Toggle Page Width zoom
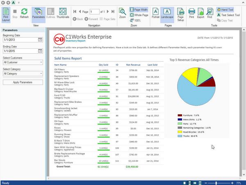The image size is (246, 185). (139, 10)
